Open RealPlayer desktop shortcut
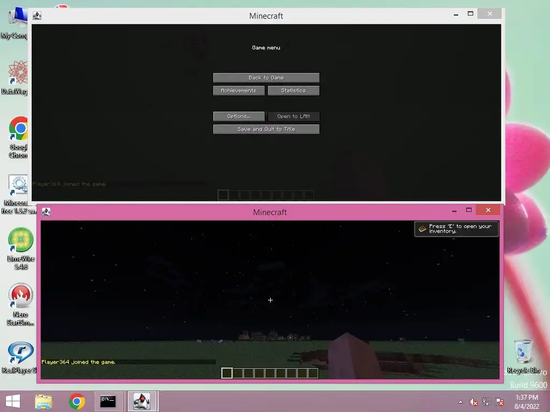 (x=19, y=357)
